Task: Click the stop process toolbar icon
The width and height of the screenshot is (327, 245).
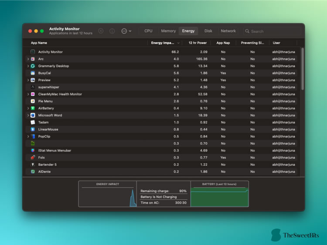Action: 101,31
